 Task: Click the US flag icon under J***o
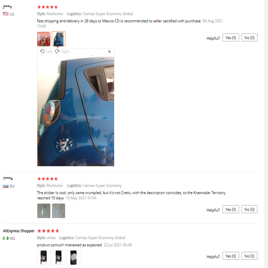pyautogui.click(x=6, y=14)
